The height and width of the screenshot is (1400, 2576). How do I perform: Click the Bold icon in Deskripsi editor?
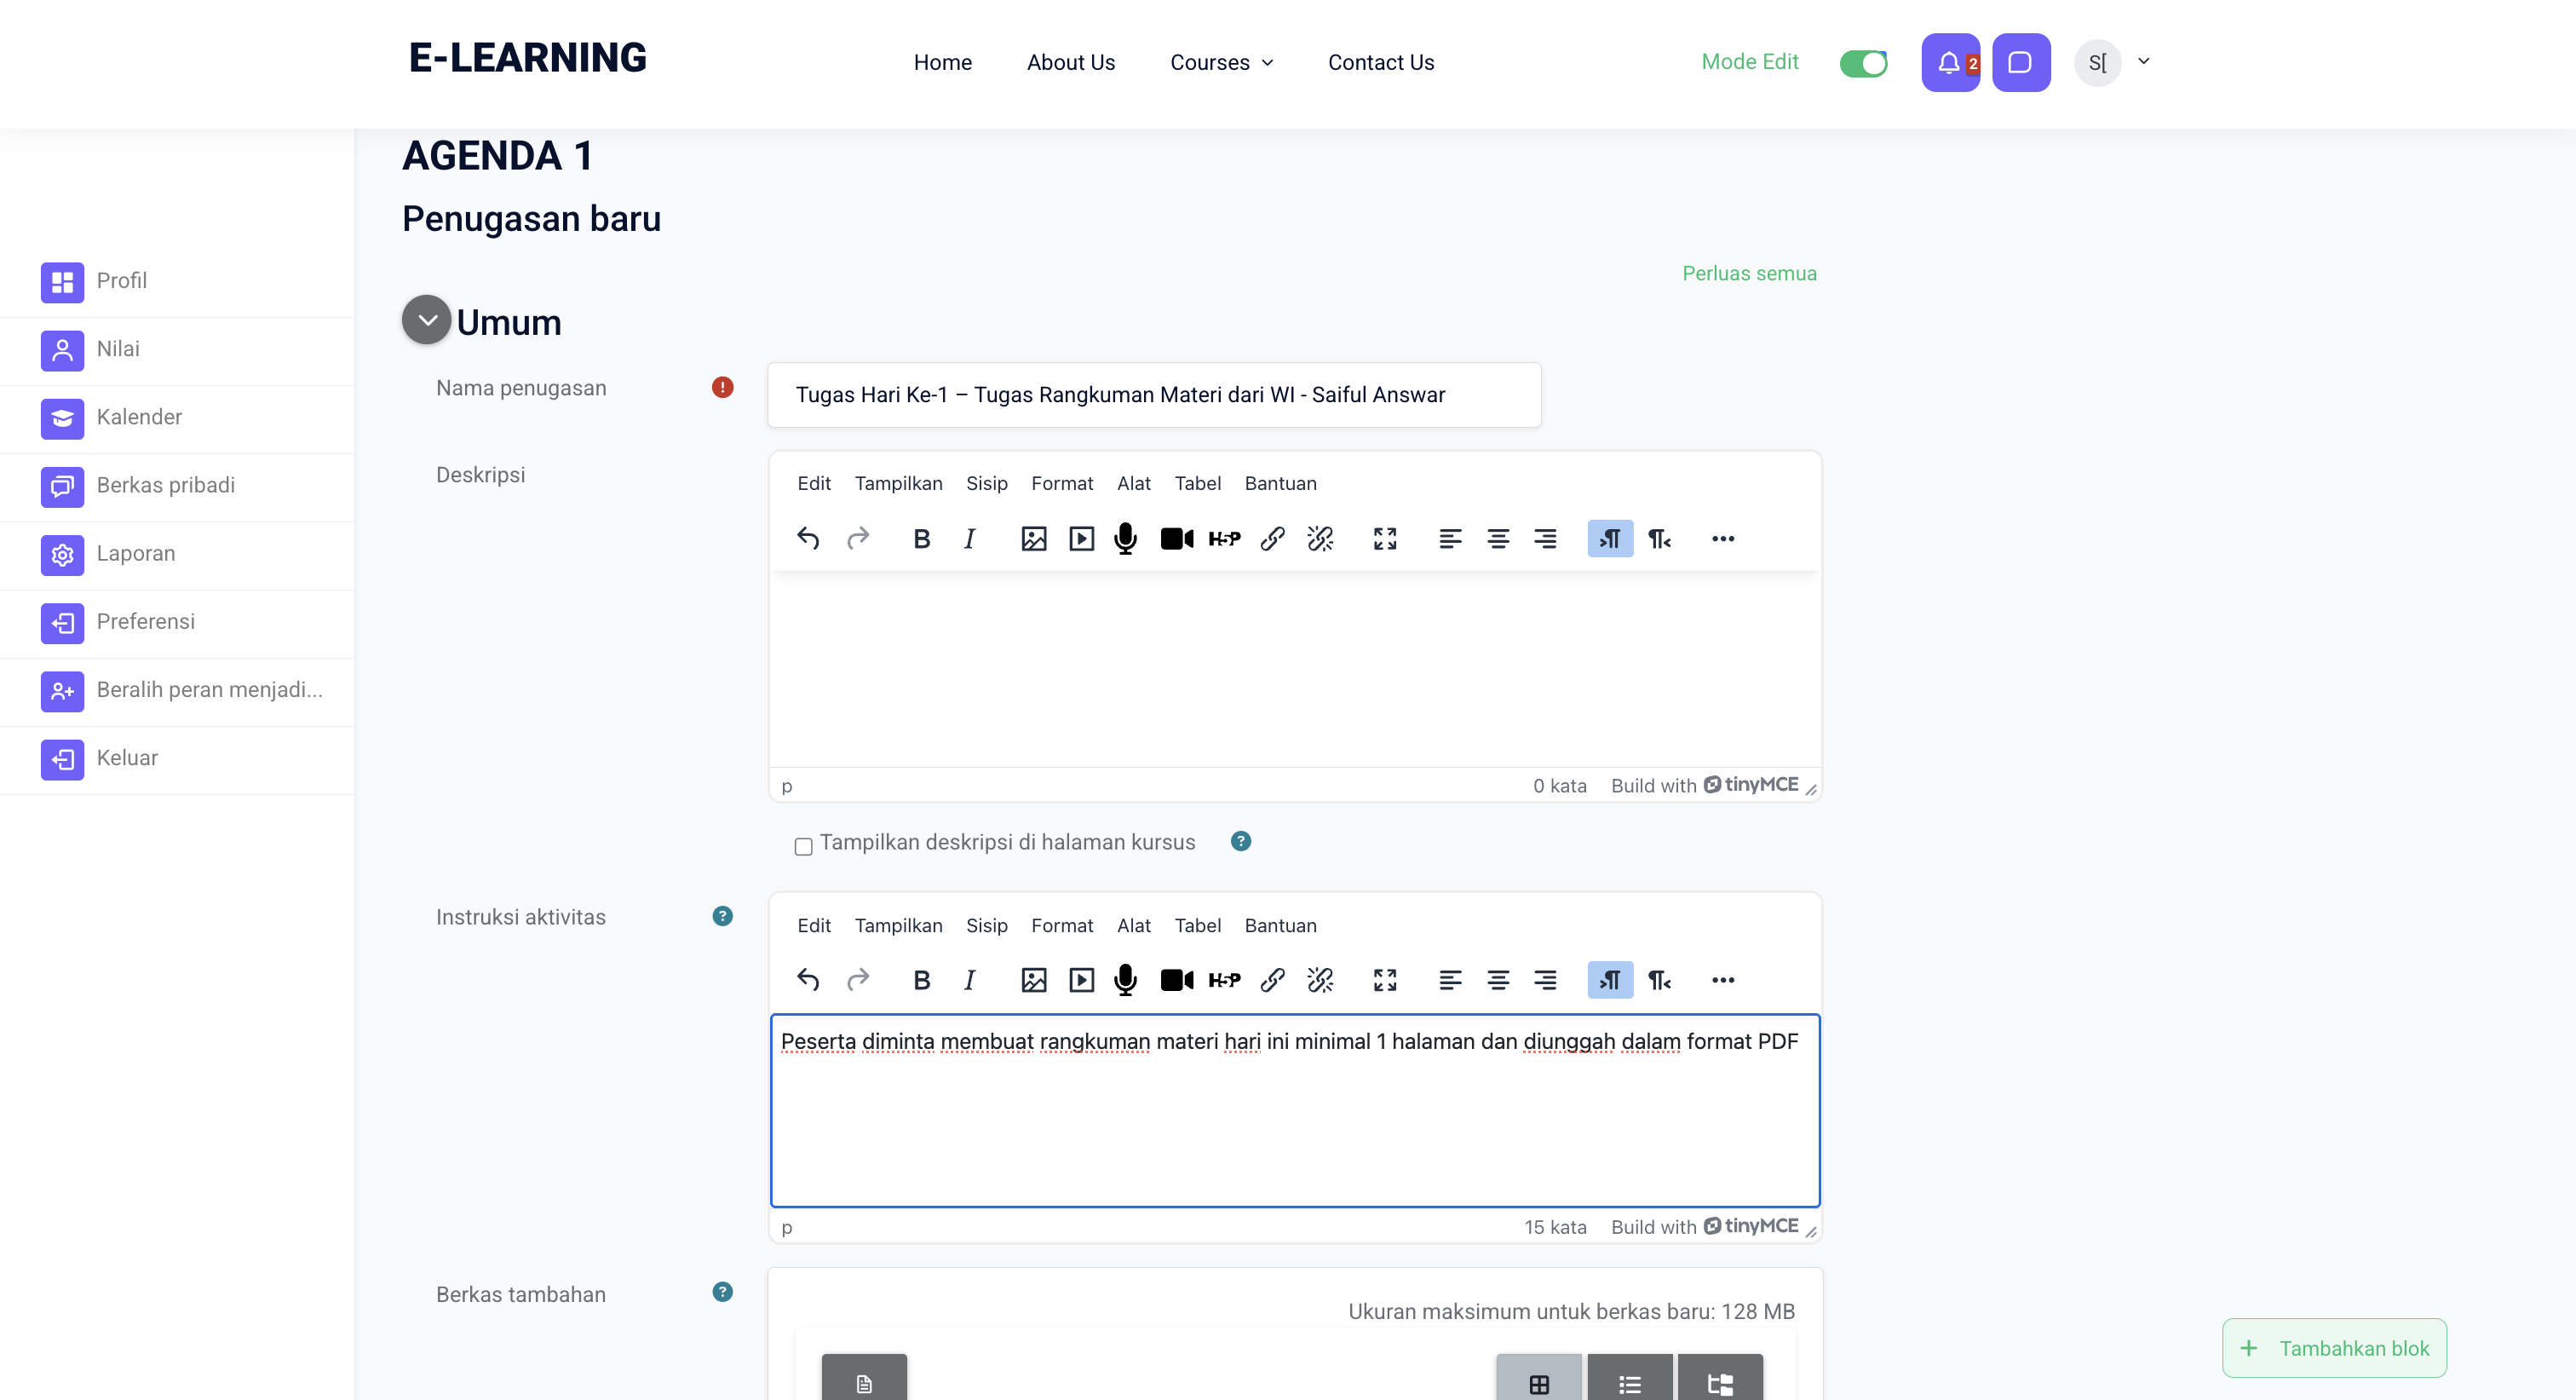coord(921,539)
